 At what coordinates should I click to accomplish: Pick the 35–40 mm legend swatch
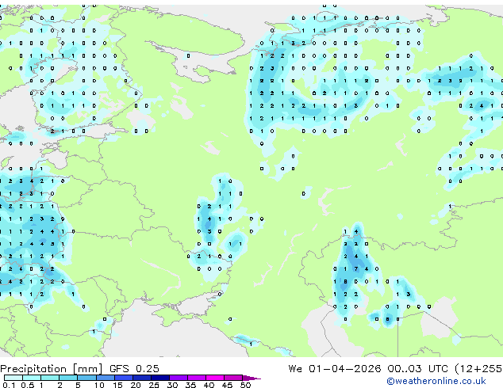197,378
